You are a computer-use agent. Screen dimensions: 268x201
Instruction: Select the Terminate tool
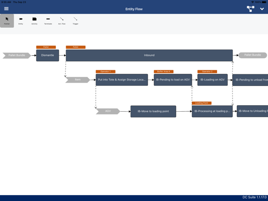pos(48,21)
